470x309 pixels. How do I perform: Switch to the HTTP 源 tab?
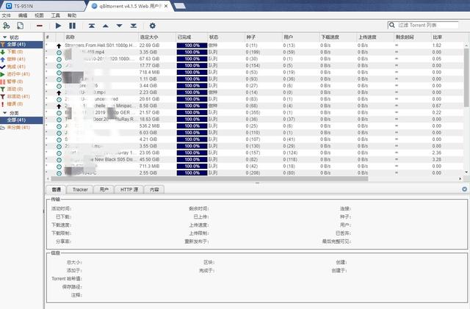click(x=129, y=189)
